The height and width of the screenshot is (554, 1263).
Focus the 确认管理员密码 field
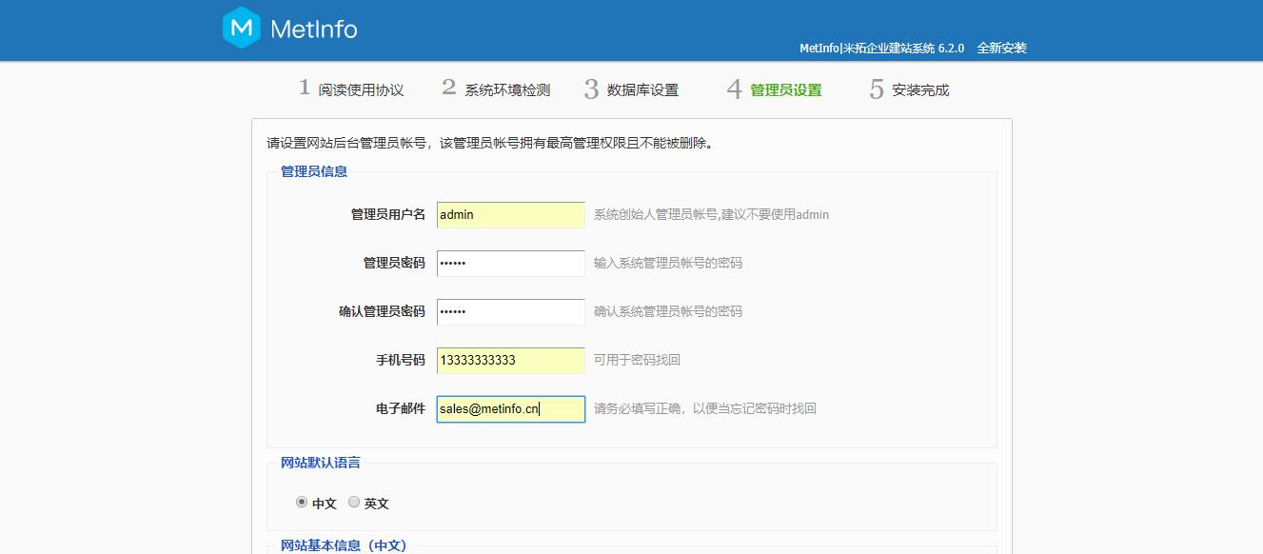(x=511, y=312)
